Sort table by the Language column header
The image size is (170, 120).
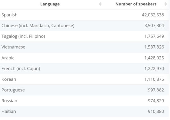(50, 4)
